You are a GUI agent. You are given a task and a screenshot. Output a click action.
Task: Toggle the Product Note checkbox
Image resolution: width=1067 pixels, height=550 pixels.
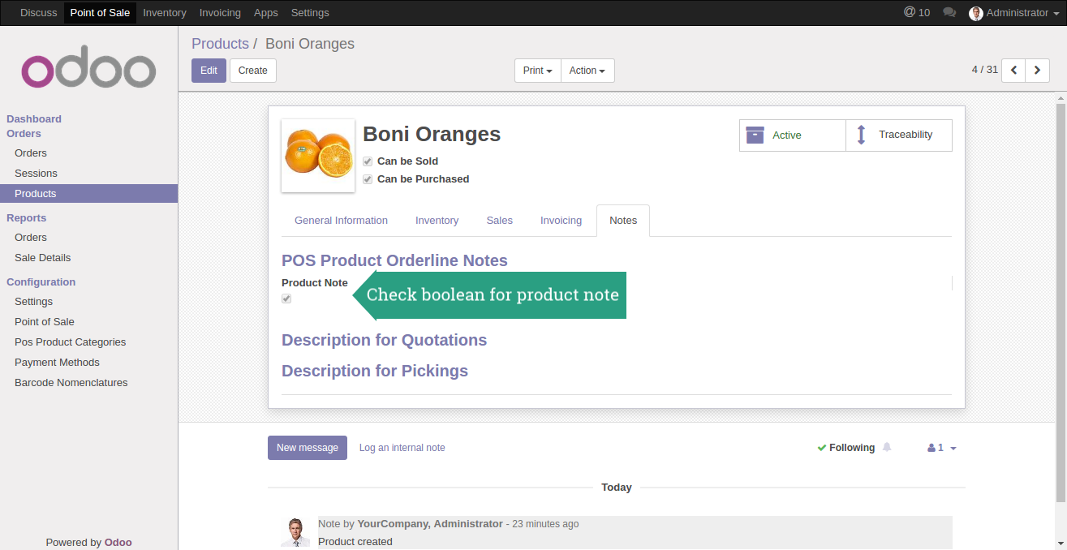(x=286, y=299)
